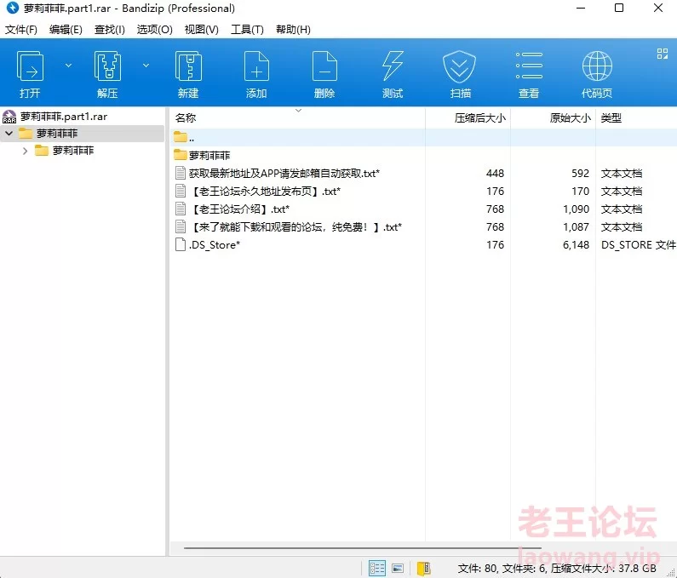The image size is (677, 578).
Task: Click the Add (添加) toolbar icon
Action: [x=256, y=66]
